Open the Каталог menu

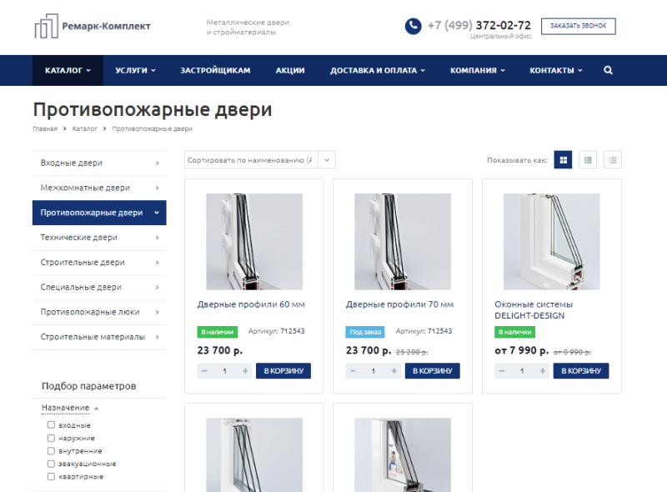click(x=68, y=71)
